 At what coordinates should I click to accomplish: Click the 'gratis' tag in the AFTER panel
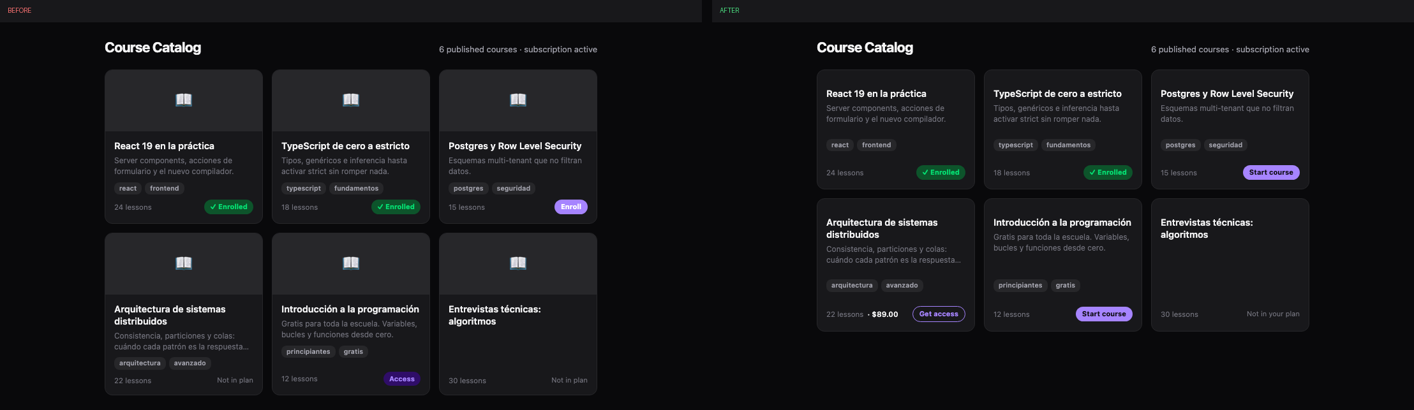click(1066, 285)
